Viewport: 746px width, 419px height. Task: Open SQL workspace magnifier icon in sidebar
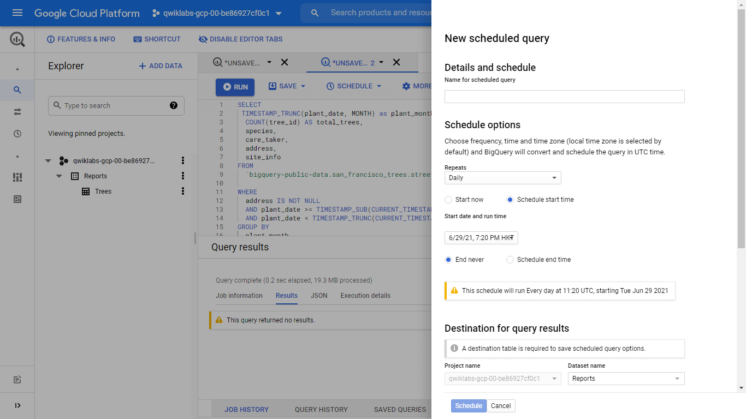pos(17,90)
